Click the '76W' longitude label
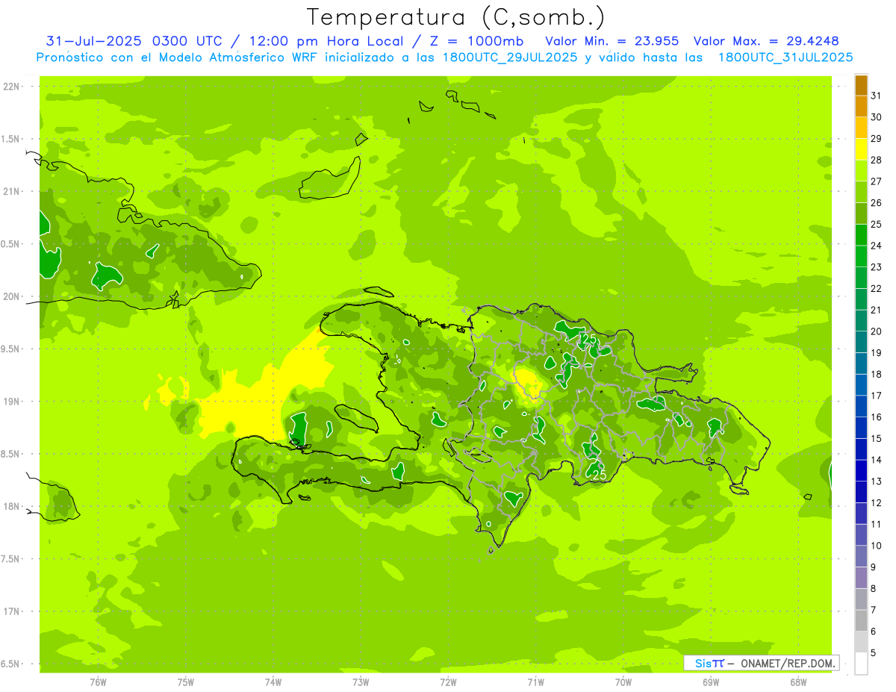Screen dimensions: 896x692 pyautogui.click(x=98, y=682)
